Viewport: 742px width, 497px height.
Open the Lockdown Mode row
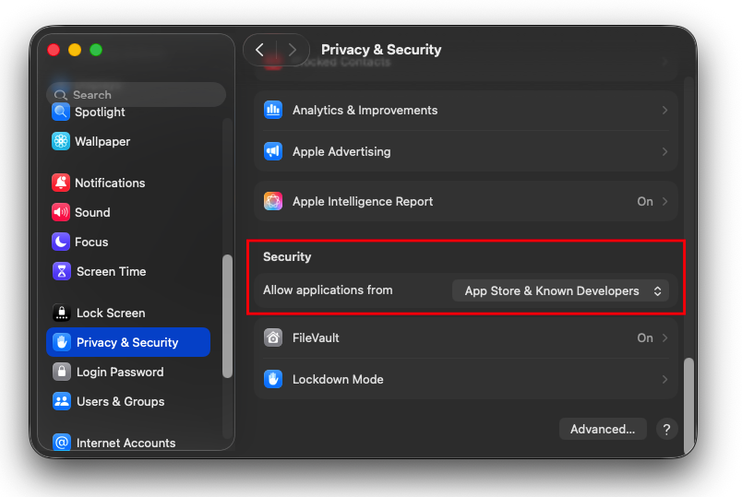coord(466,379)
